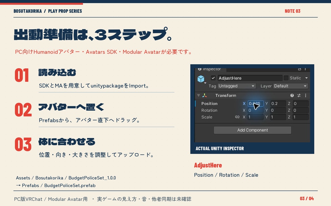This screenshot has width=331, height=206.
Task: Click the Position label in Transform
Action: point(209,103)
